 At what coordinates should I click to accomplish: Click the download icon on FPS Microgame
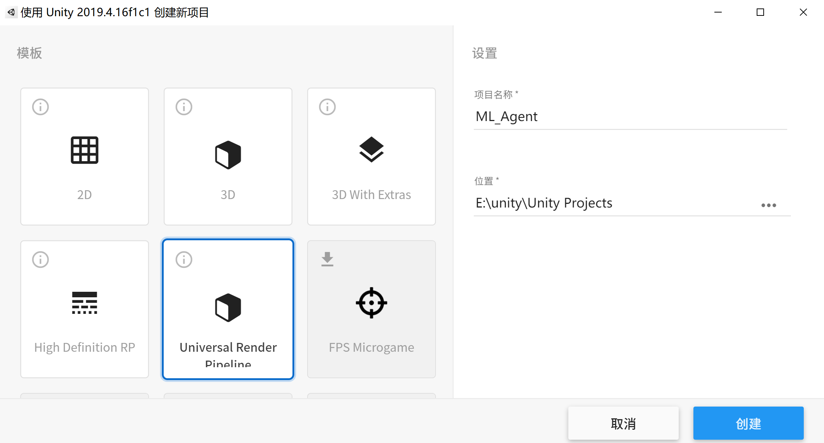pos(327,259)
